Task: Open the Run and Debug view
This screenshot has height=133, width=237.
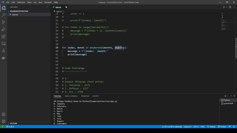Action: pos(4,29)
